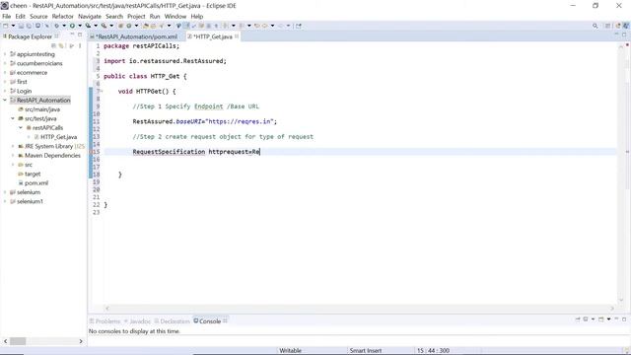Click the error marker on line 15

click(91, 152)
